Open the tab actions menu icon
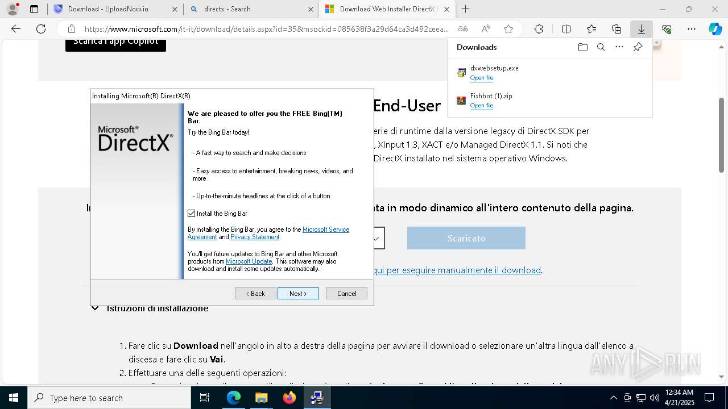Screen dimensions: 728x409 [x=34, y=9]
